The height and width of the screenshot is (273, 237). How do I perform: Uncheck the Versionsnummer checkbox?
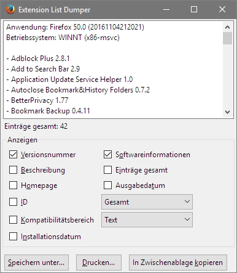pos(13,155)
